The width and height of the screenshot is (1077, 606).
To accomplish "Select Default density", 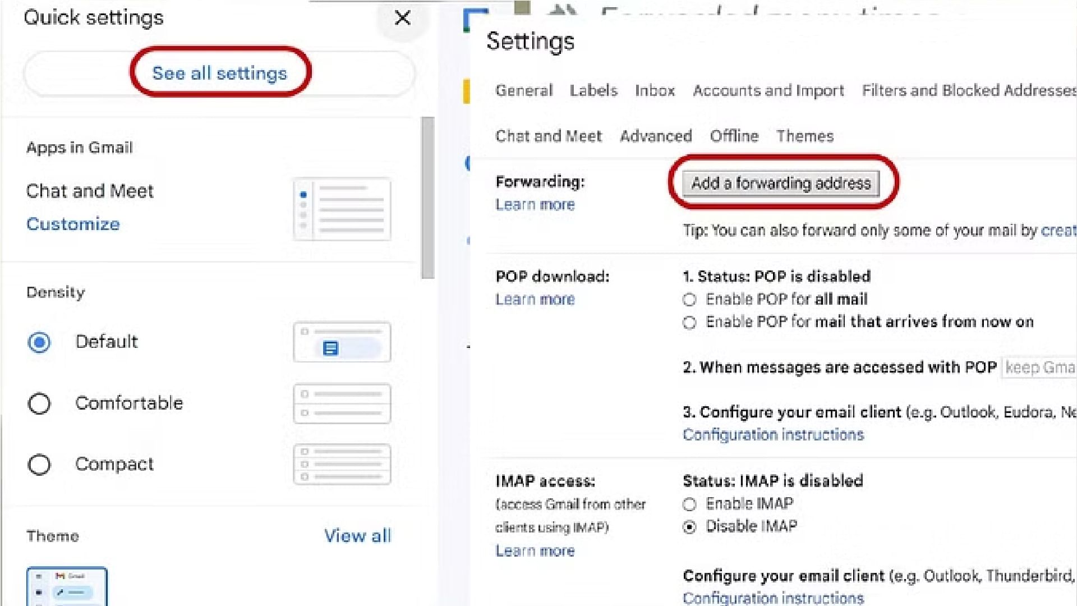I will coord(39,342).
